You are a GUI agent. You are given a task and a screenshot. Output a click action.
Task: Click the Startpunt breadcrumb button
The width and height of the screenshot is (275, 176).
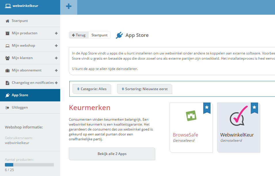(x=99, y=35)
